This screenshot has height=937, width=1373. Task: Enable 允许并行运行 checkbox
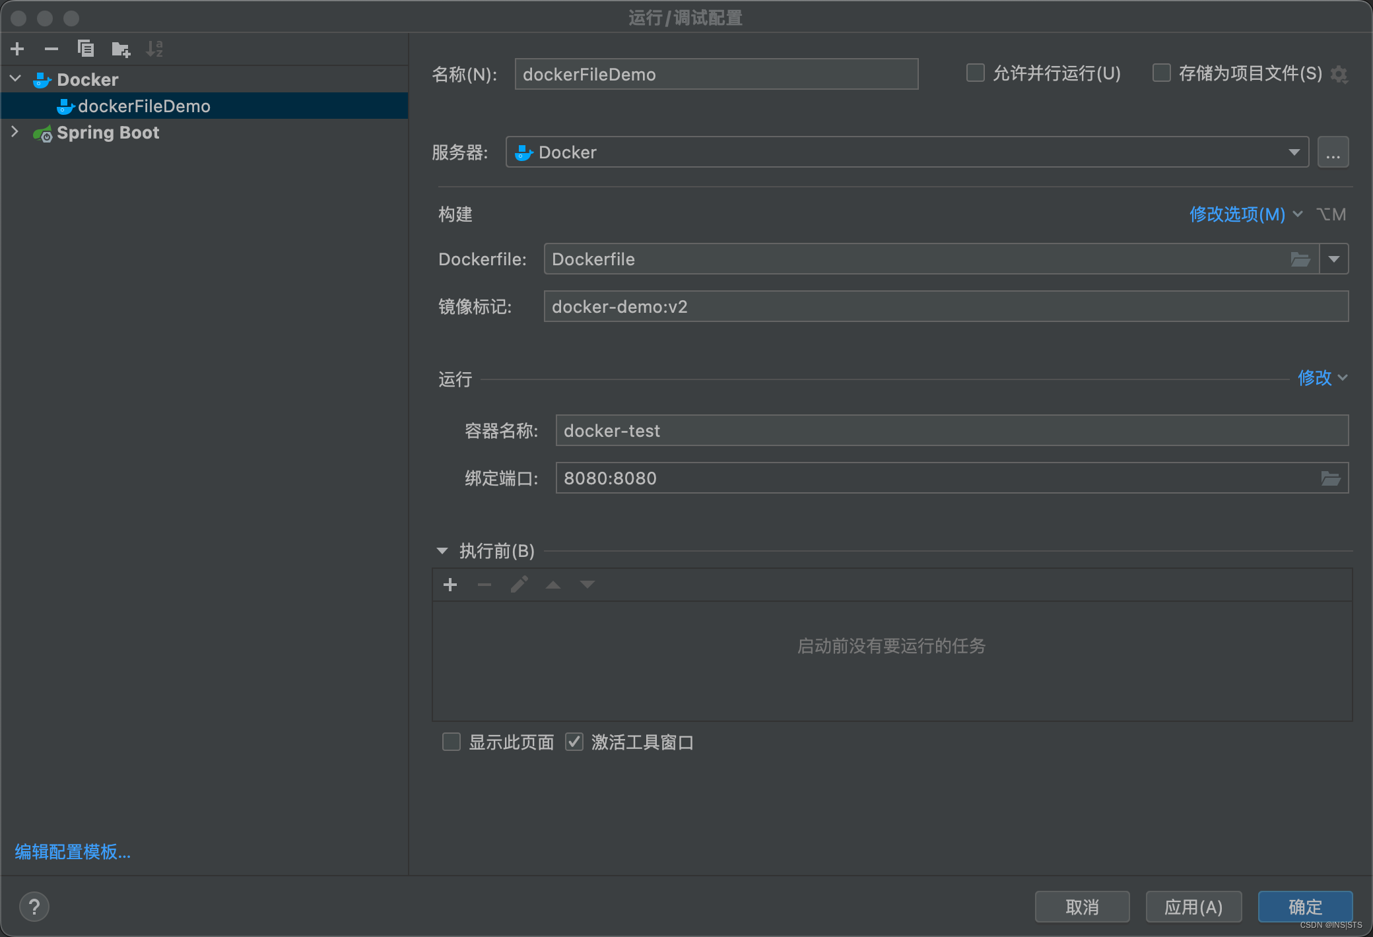point(975,73)
